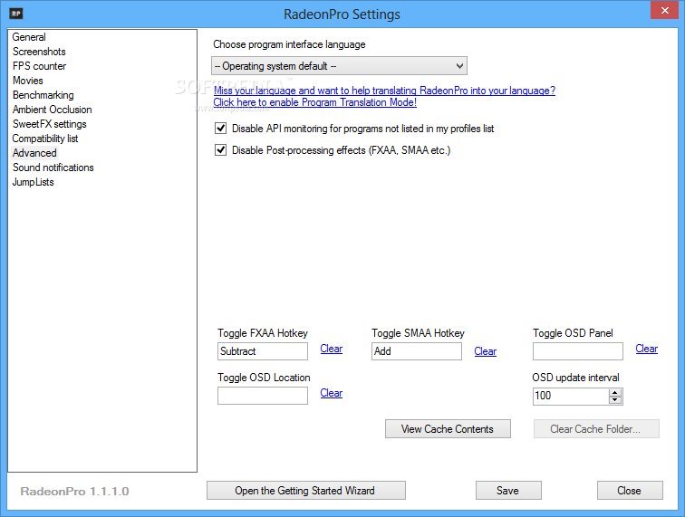Viewport: 685px width, 517px height.
Task: Toggle Disable API monitoring checkbox
Action: [x=220, y=129]
